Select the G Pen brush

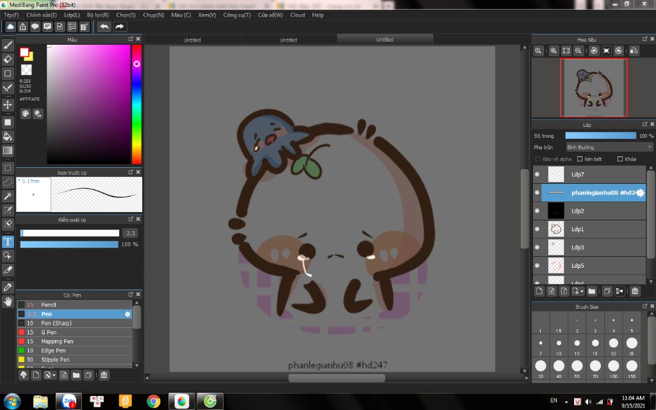point(74,332)
